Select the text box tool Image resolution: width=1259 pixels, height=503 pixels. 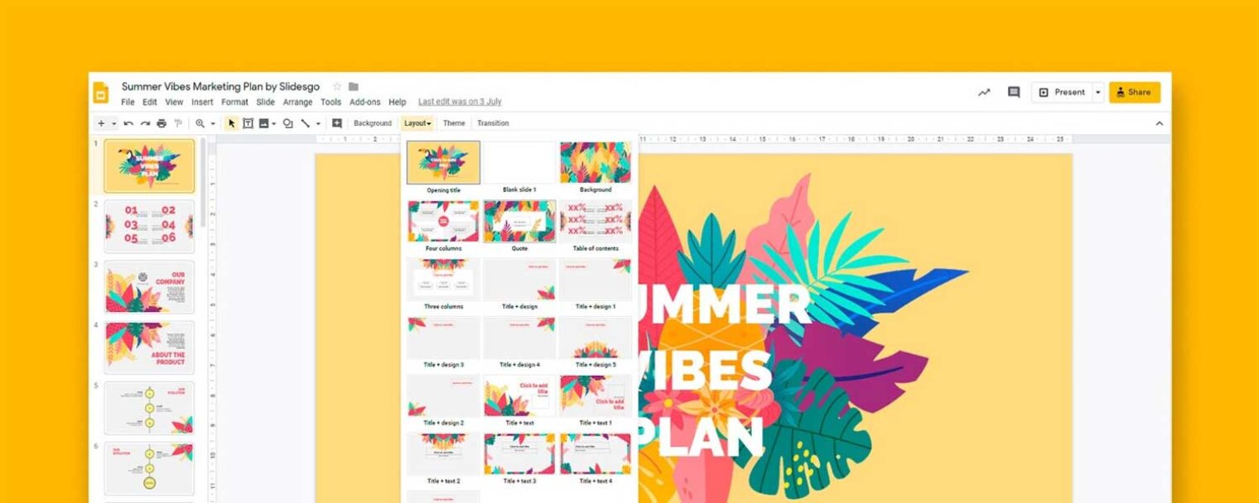tap(248, 122)
